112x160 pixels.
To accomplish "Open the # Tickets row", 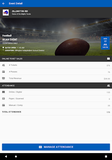I will 56,65.
